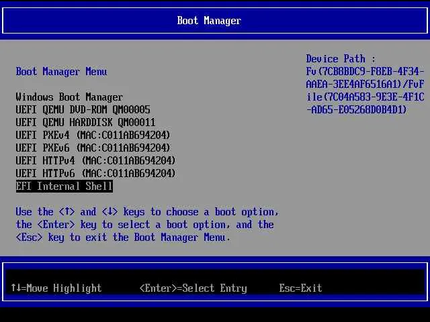The image size is (430, 322).
Task: Click the Fv(7CB8BDC9-F8EB-4F34- device path line
Action: click(x=365, y=72)
